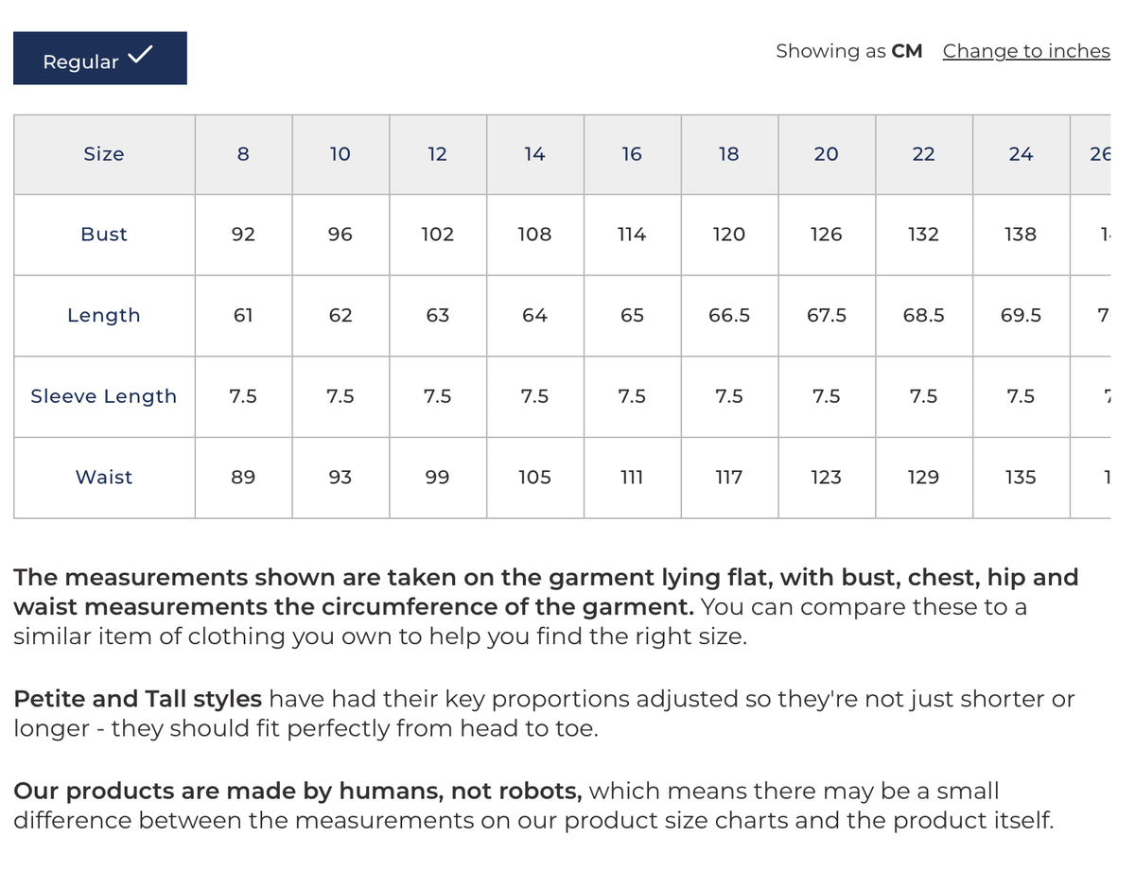
Task: Click waist value 89 for size 8
Action: 243,478
